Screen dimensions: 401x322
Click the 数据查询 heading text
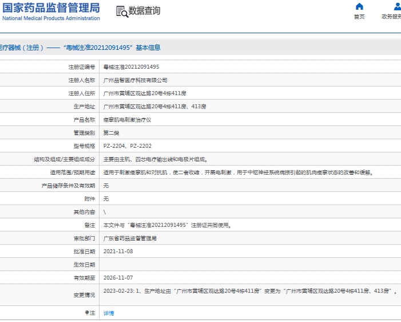tap(144, 10)
